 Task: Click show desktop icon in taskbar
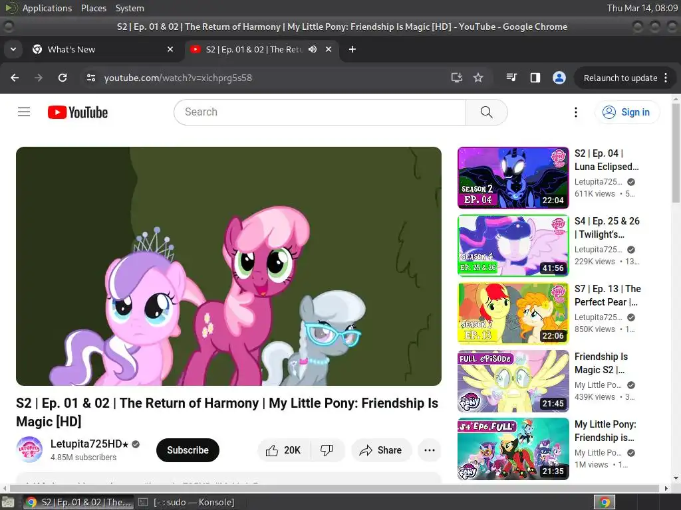pyautogui.click(x=8, y=502)
